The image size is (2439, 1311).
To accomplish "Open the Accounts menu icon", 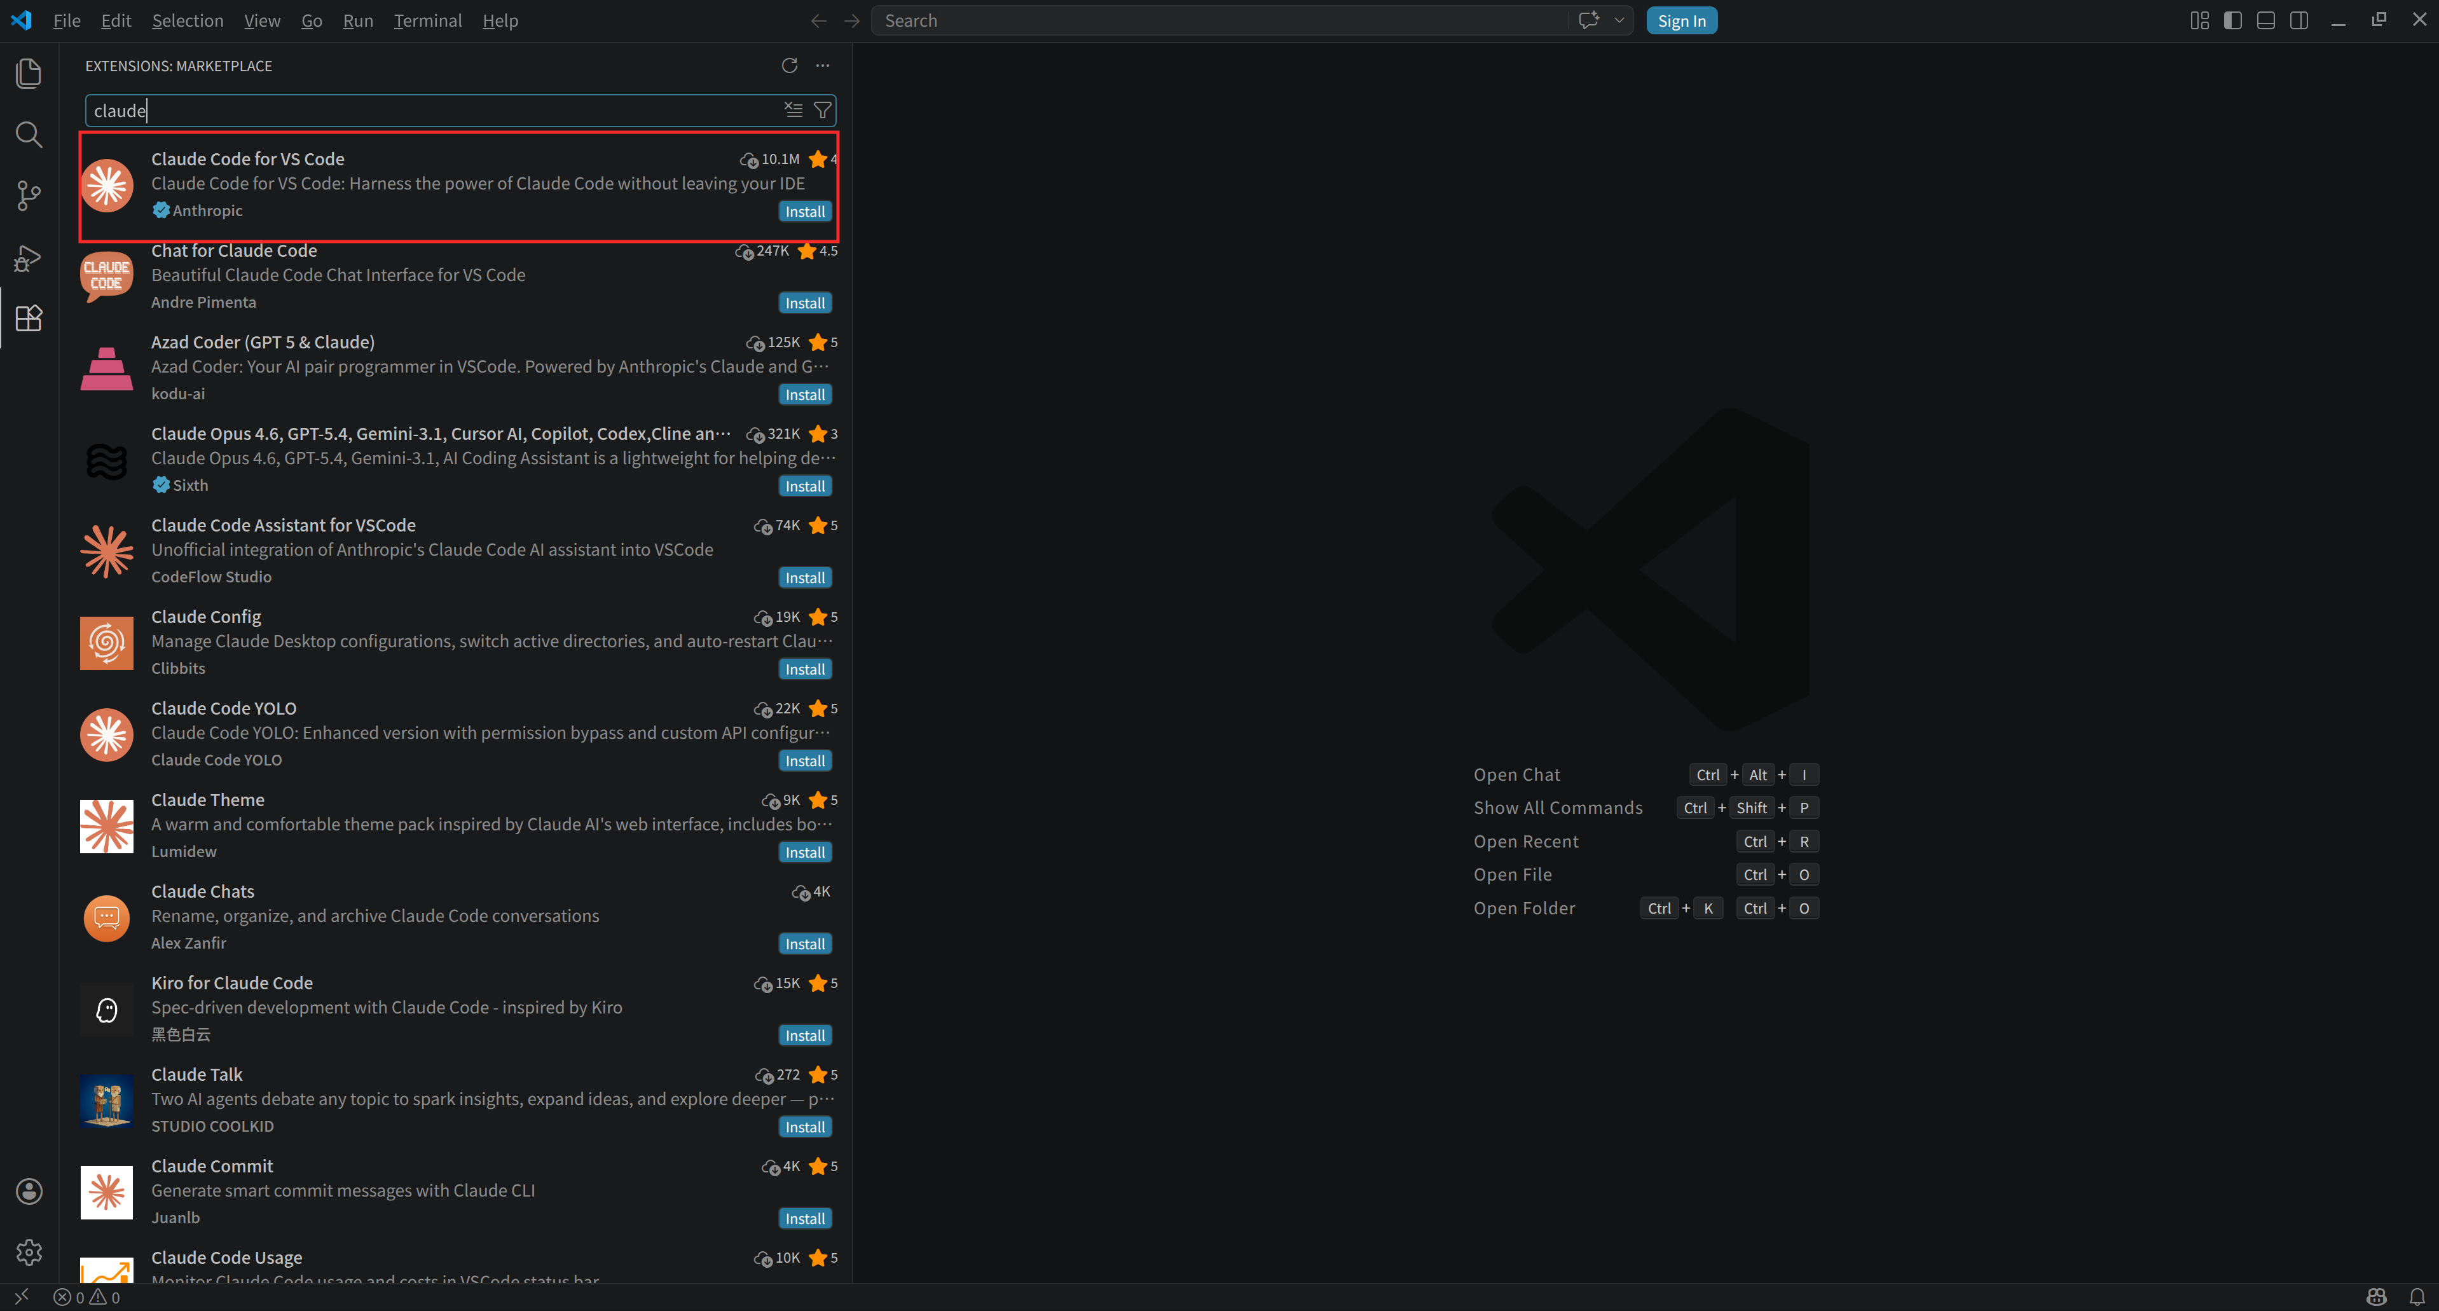I will coord(29,1191).
